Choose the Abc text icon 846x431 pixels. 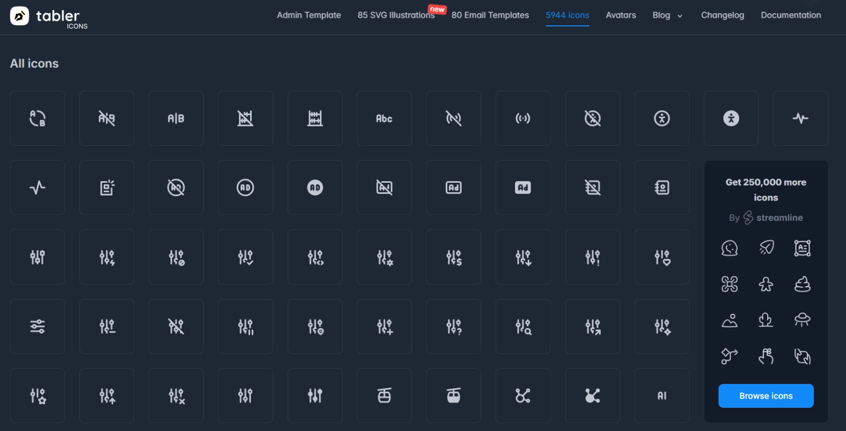384,118
